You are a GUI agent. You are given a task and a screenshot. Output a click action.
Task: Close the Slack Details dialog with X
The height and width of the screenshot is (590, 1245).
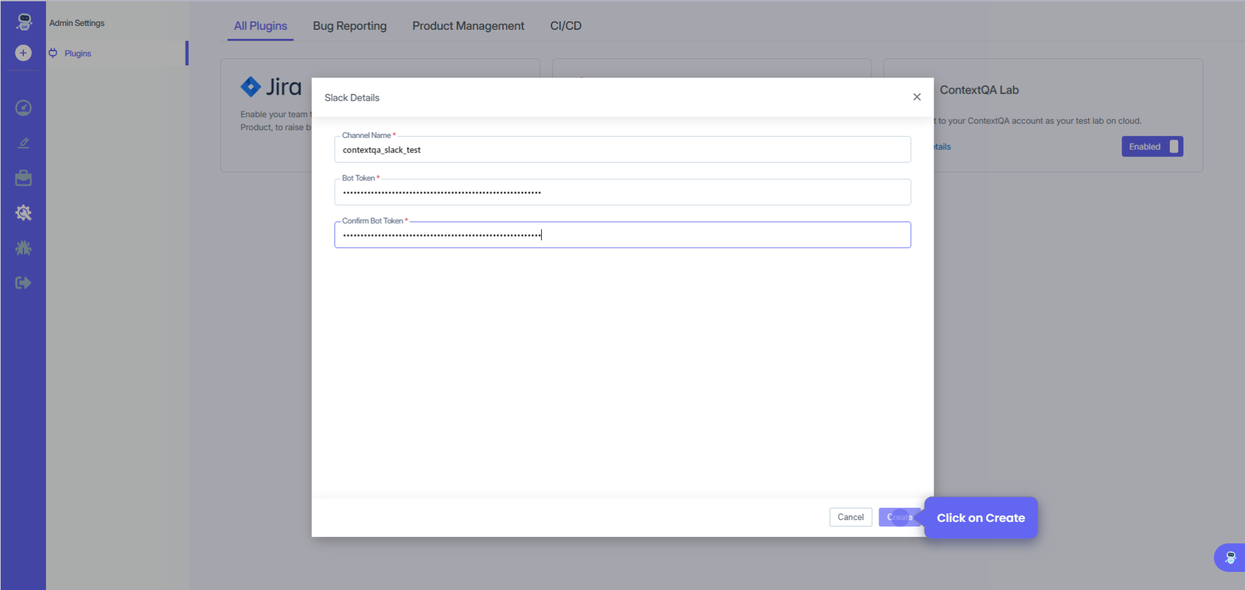click(x=917, y=97)
